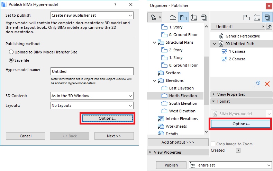Select the View Map icon on left
The height and width of the screenshot is (171, 273).
pyautogui.click(x=183, y=17)
